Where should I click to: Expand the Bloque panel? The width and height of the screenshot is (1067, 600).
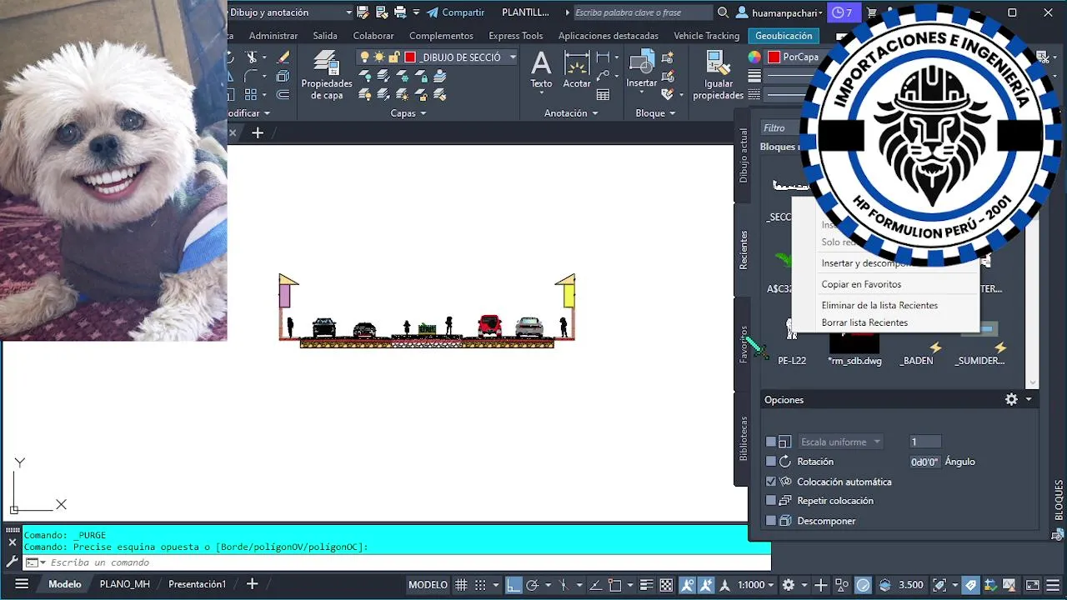[x=655, y=113]
